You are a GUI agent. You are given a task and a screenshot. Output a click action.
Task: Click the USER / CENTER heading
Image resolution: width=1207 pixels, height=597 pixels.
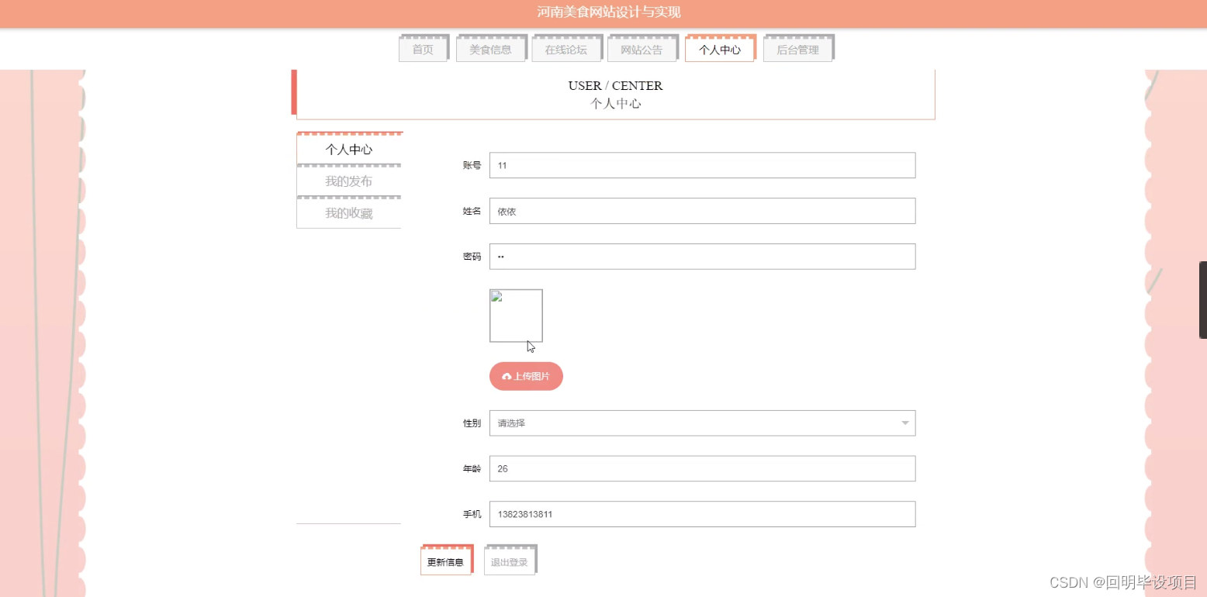tap(615, 85)
